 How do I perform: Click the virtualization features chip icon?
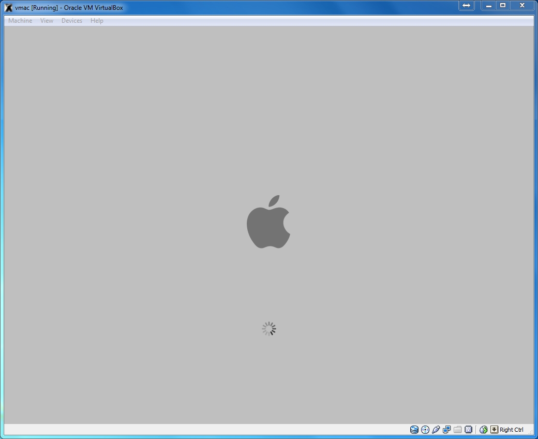(x=468, y=429)
